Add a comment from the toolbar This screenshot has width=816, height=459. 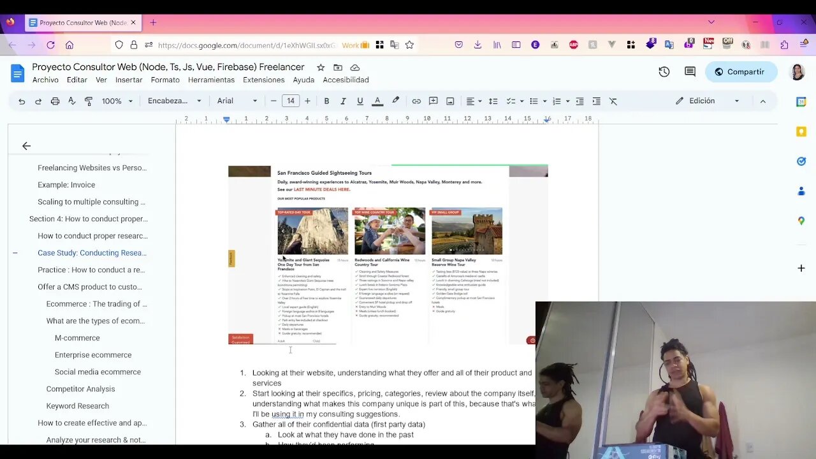(433, 101)
